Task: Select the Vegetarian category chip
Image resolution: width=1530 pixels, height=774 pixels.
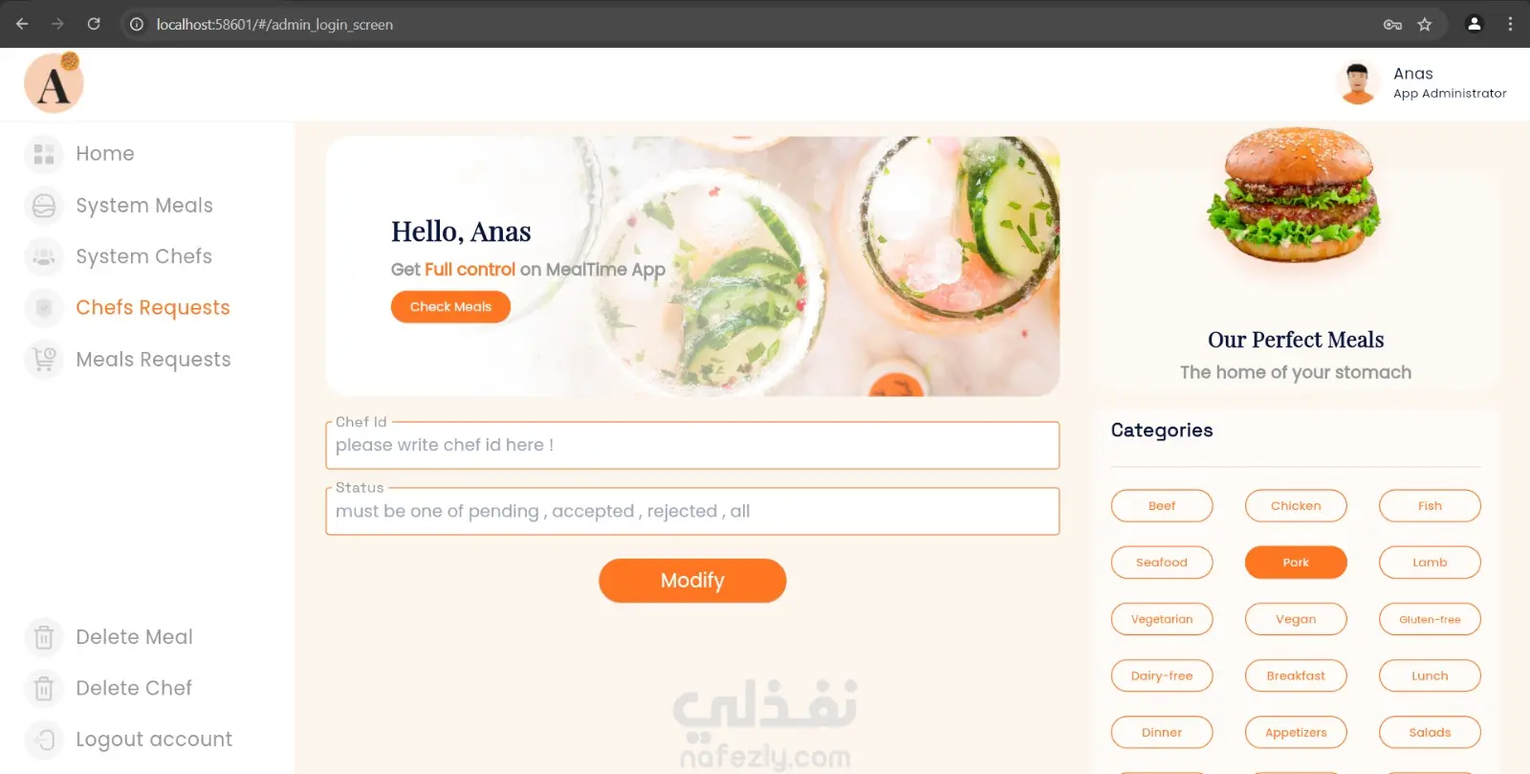Action: tap(1162, 619)
